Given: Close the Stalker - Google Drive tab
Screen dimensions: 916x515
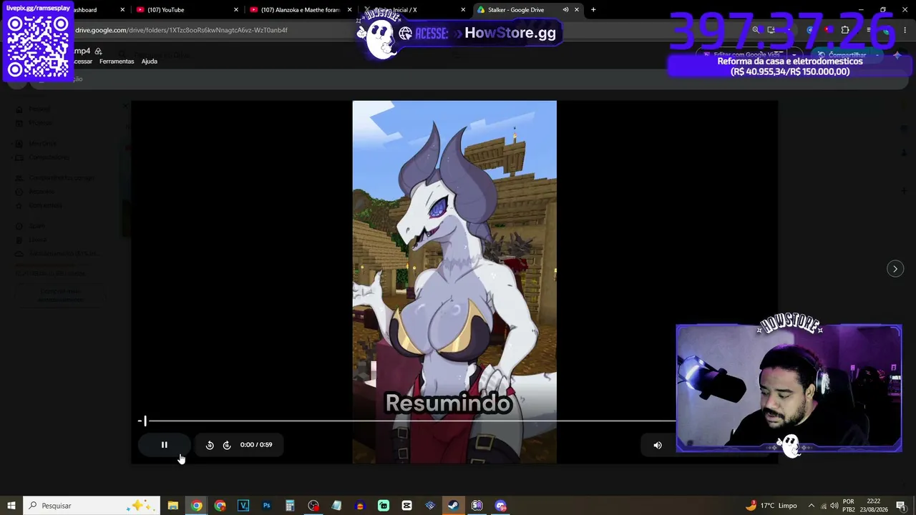Looking at the screenshot, I should [x=577, y=10].
